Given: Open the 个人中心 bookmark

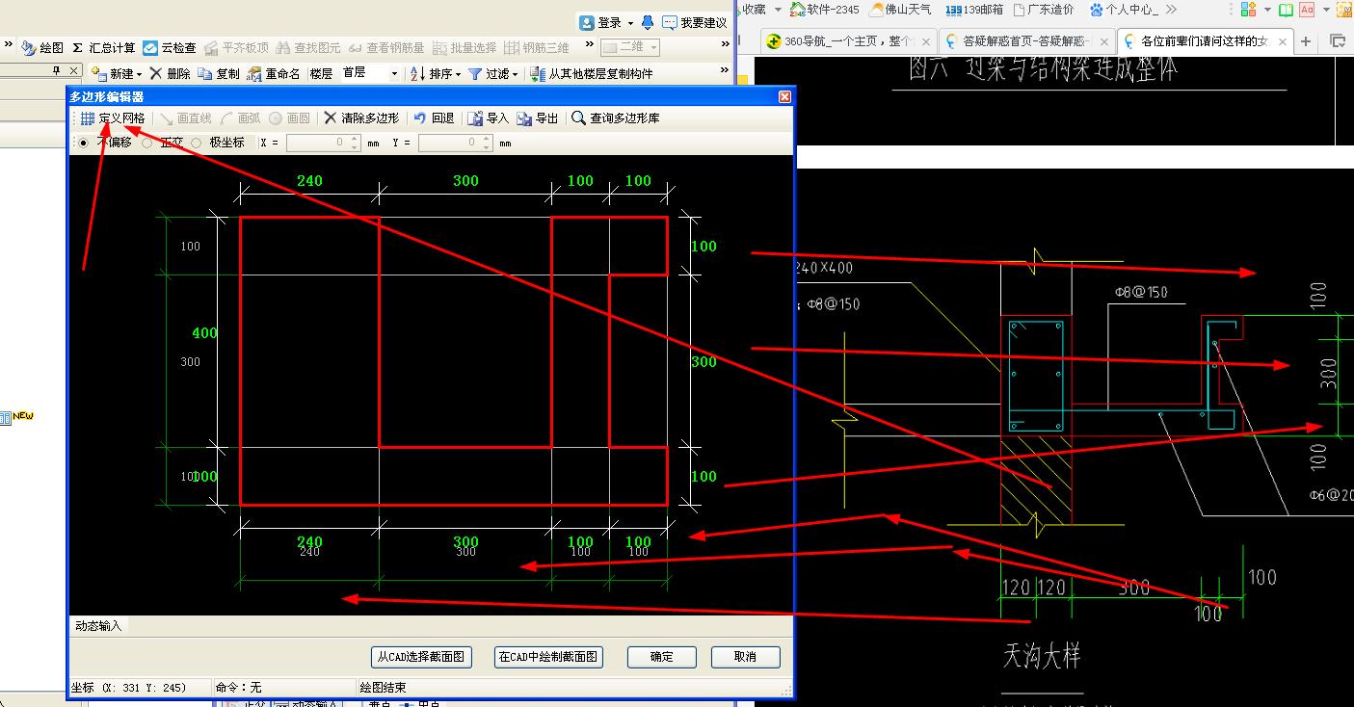Looking at the screenshot, I should [1124, 10].
